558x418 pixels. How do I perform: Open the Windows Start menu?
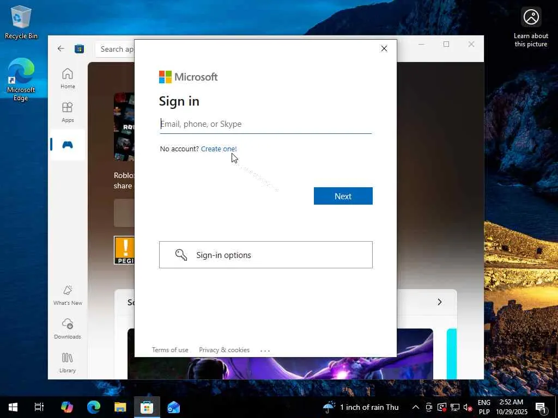13,407
